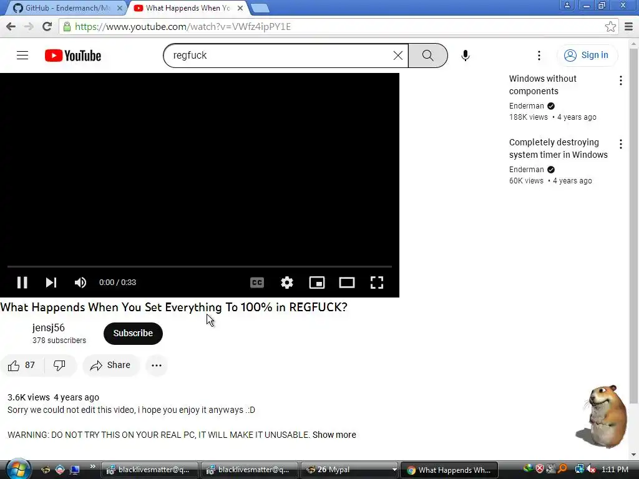Open second blacklivesmatter@q taskbar window
The width and height of the screenshot is (639, 479).
[x=249, y=470]
